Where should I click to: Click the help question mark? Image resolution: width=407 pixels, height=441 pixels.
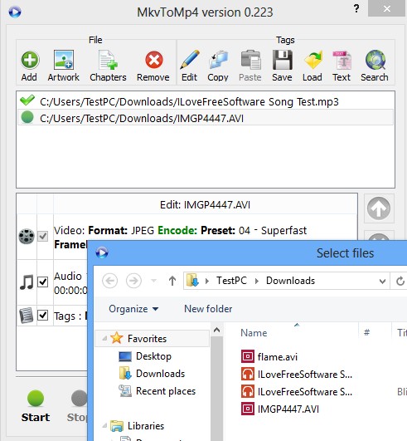356,8
